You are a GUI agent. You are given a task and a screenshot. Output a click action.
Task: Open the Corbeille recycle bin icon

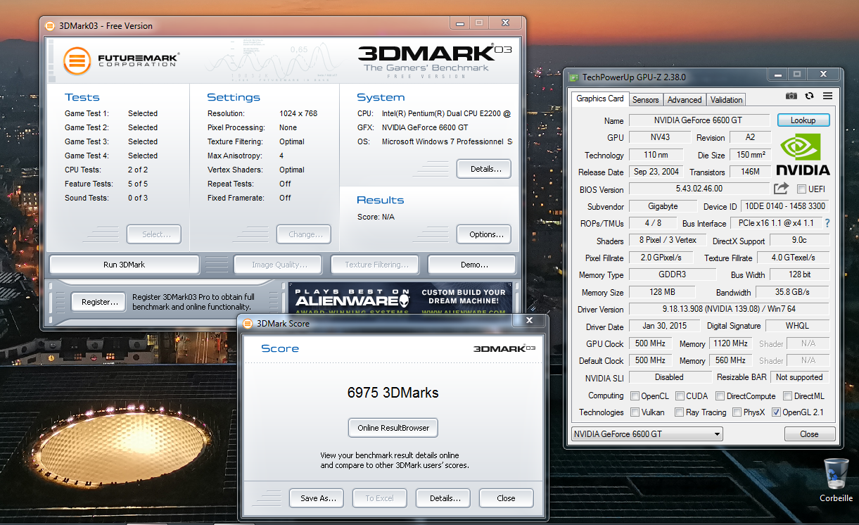pyautogui.click(x=836, y=473)
